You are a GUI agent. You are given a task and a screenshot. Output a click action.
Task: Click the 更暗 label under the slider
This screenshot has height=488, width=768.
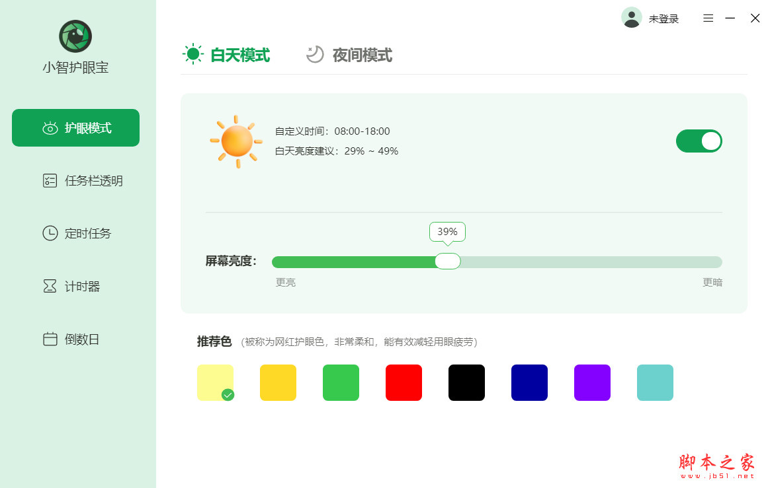click(712, 282)
